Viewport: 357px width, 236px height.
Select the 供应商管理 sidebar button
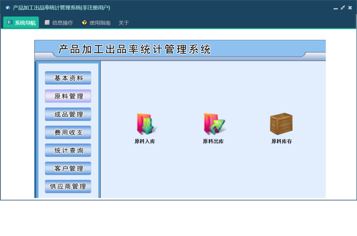pyautogui.click(x=68, y=186)
